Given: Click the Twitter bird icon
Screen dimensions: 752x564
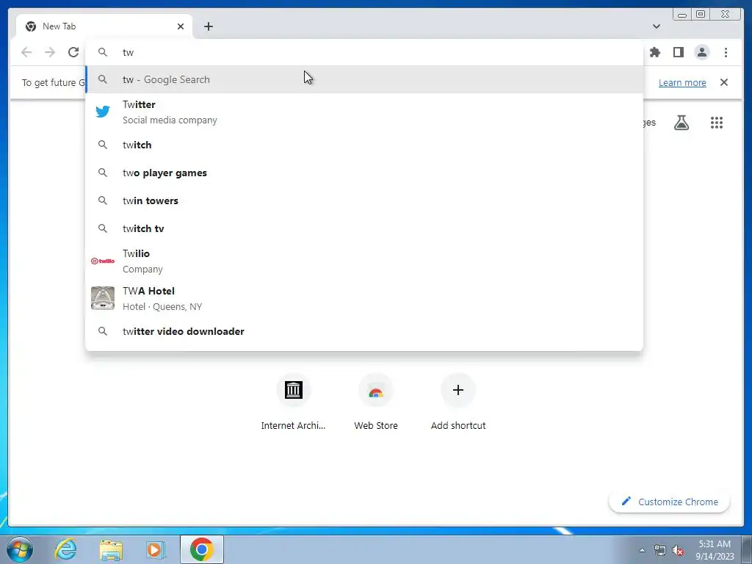Looking at the screenshot, I should tap(103, 112).
